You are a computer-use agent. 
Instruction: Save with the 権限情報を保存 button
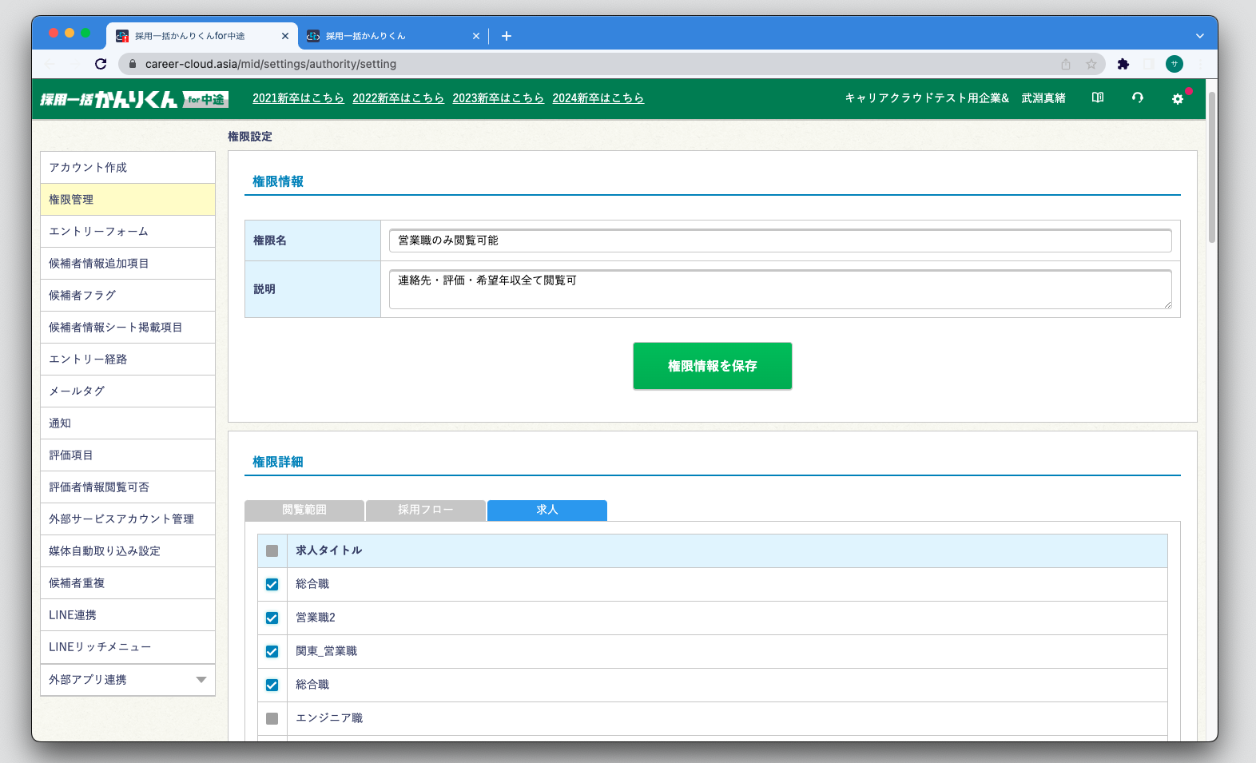[713, 366]
